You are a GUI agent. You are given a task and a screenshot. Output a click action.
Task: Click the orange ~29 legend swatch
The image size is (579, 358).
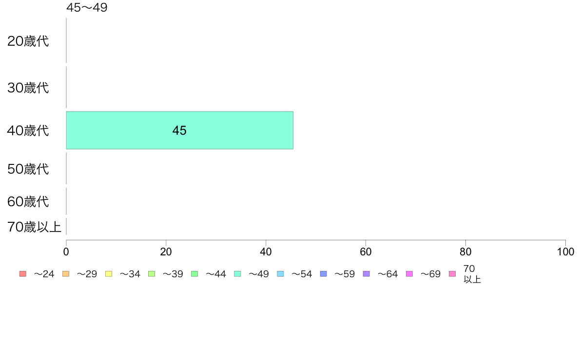point(66,273)
